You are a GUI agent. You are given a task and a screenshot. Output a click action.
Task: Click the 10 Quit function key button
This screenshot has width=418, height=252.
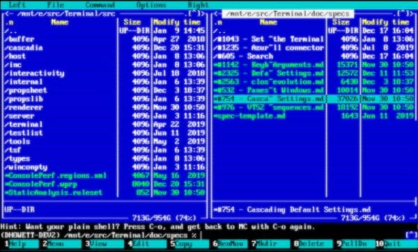coord(396,244)
